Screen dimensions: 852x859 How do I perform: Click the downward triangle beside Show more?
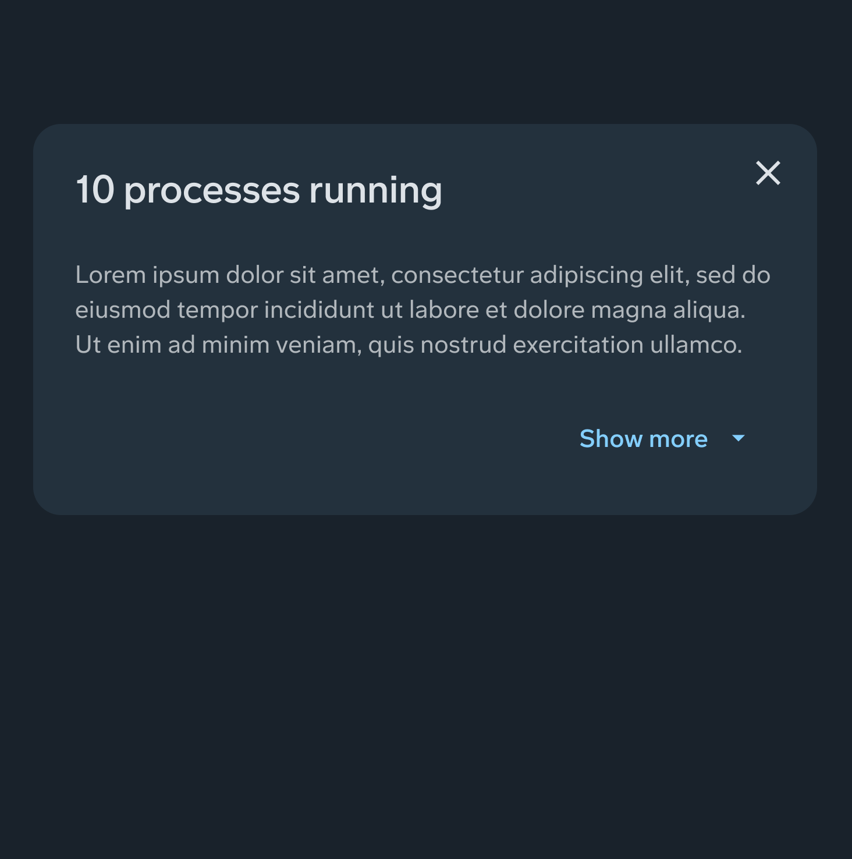pos(738,439)
